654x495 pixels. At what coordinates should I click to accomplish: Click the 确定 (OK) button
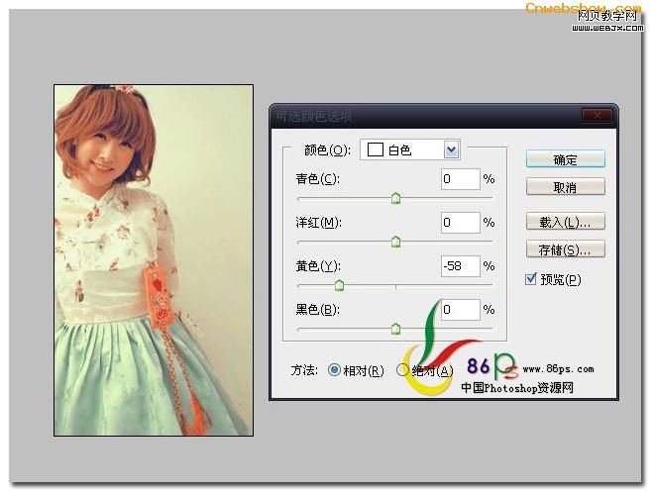pyautogui.click(x=565, y=159)
